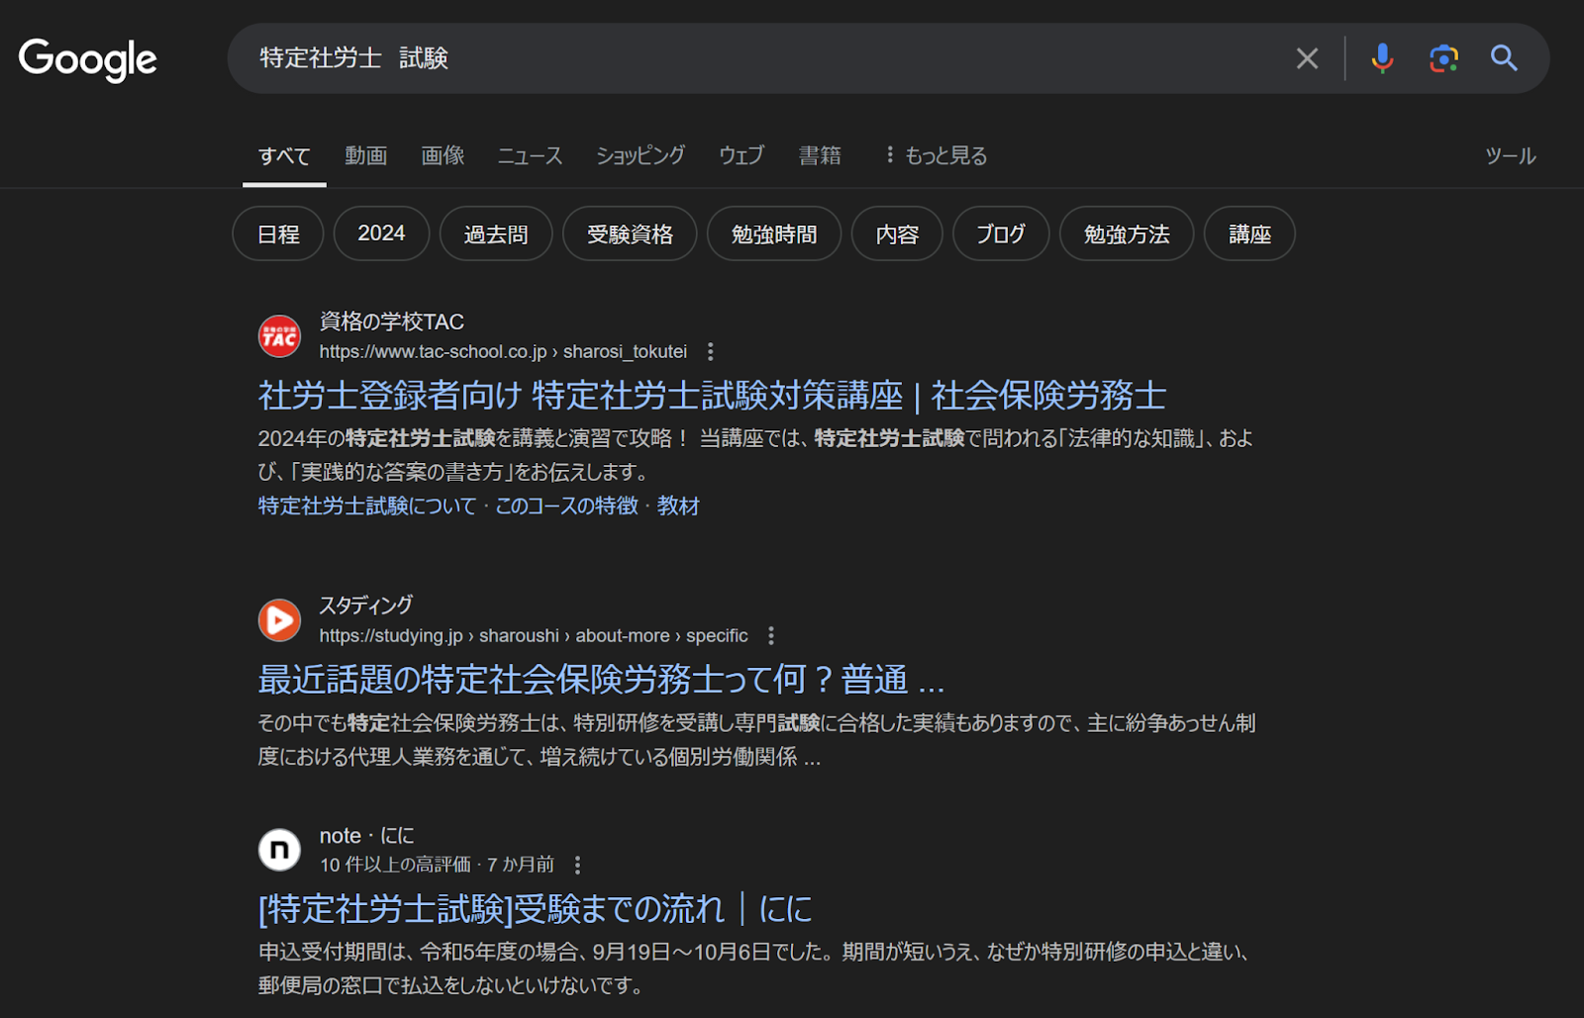
Task: Apply the 過去問 filter chip
Action: tap(496, 233)
